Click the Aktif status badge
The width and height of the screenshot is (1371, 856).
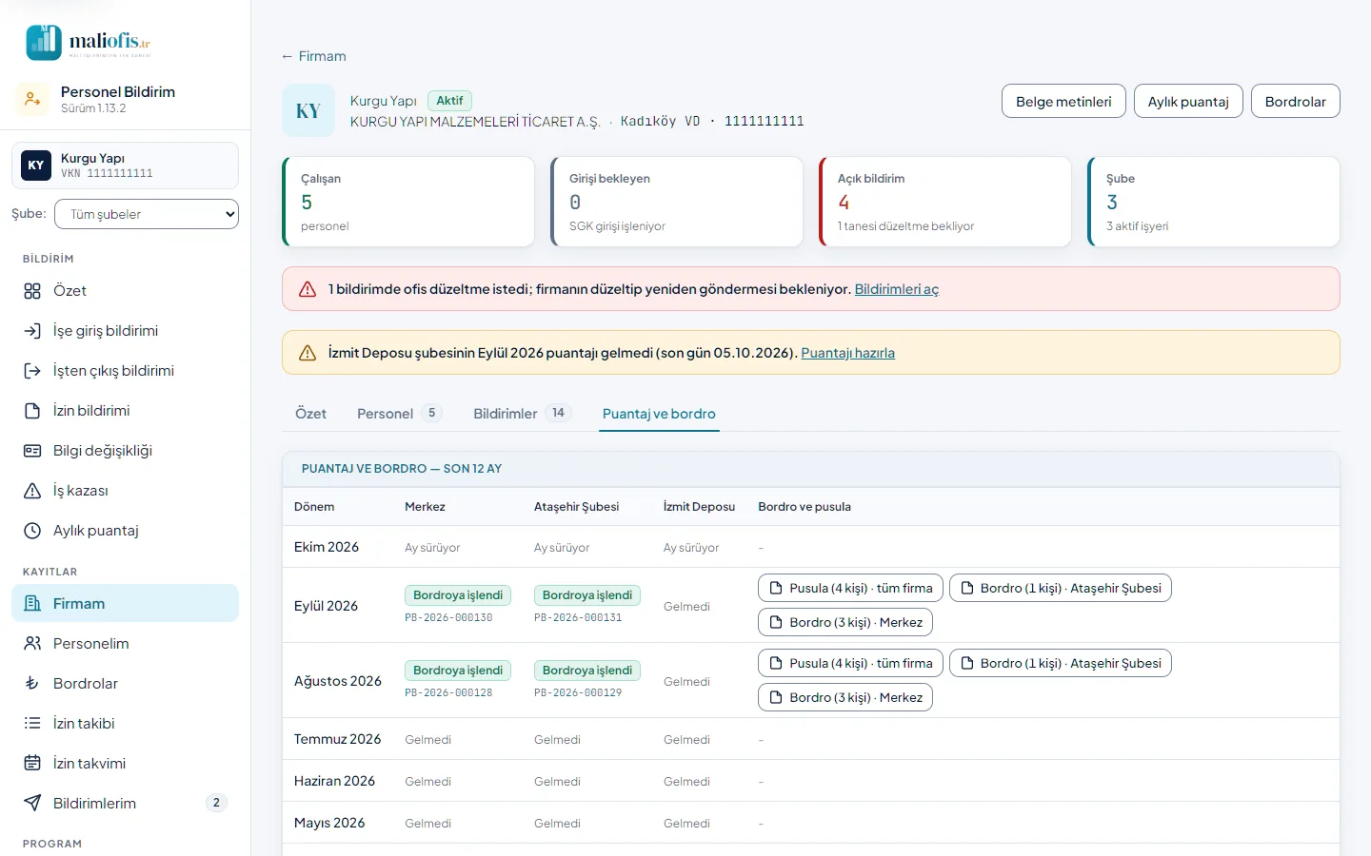pyautogui.click(x=449, y=100)
